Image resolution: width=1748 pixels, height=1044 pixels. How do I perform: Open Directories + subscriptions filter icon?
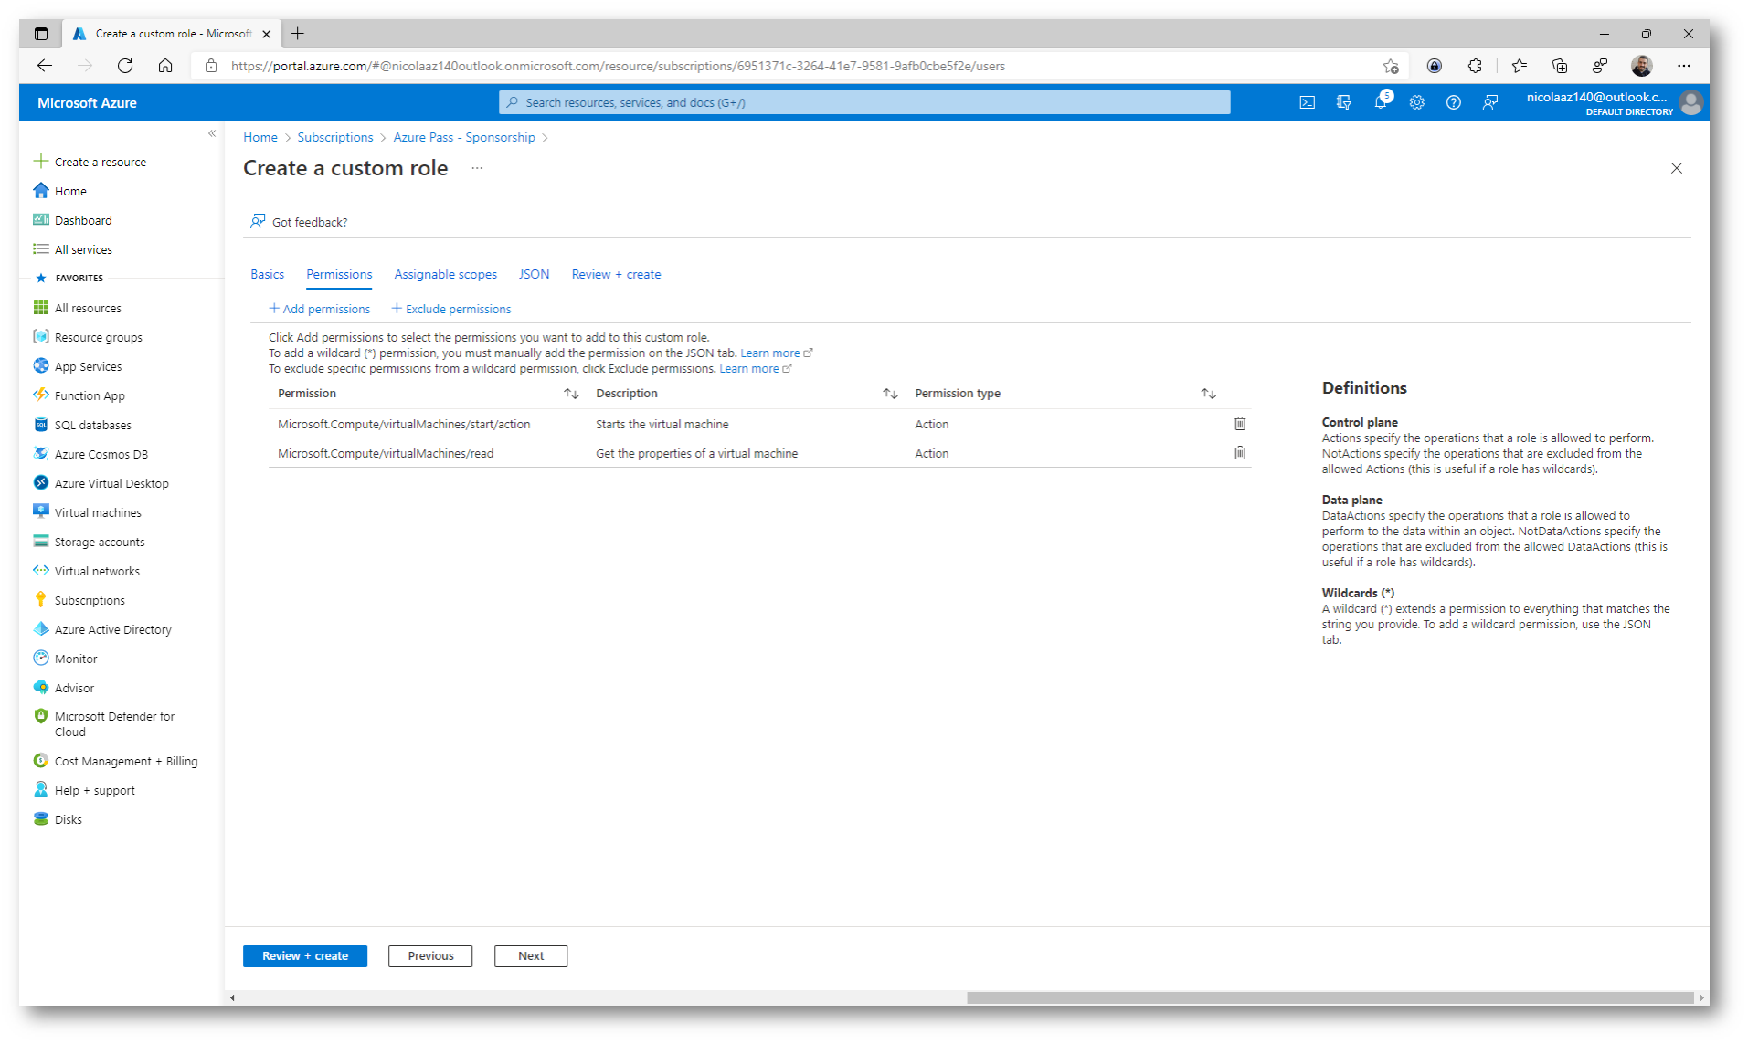1343,102
